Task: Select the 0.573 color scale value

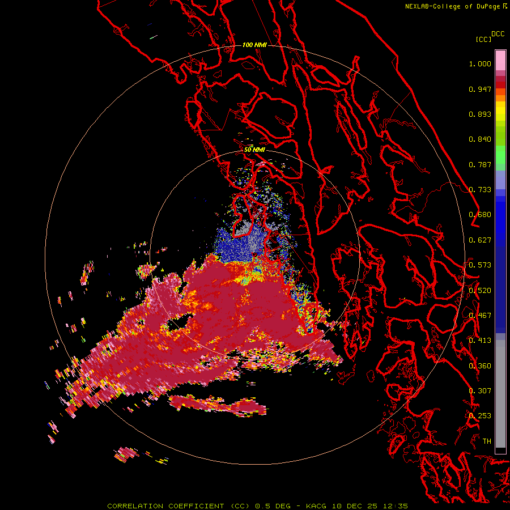Action: point(480,265)
